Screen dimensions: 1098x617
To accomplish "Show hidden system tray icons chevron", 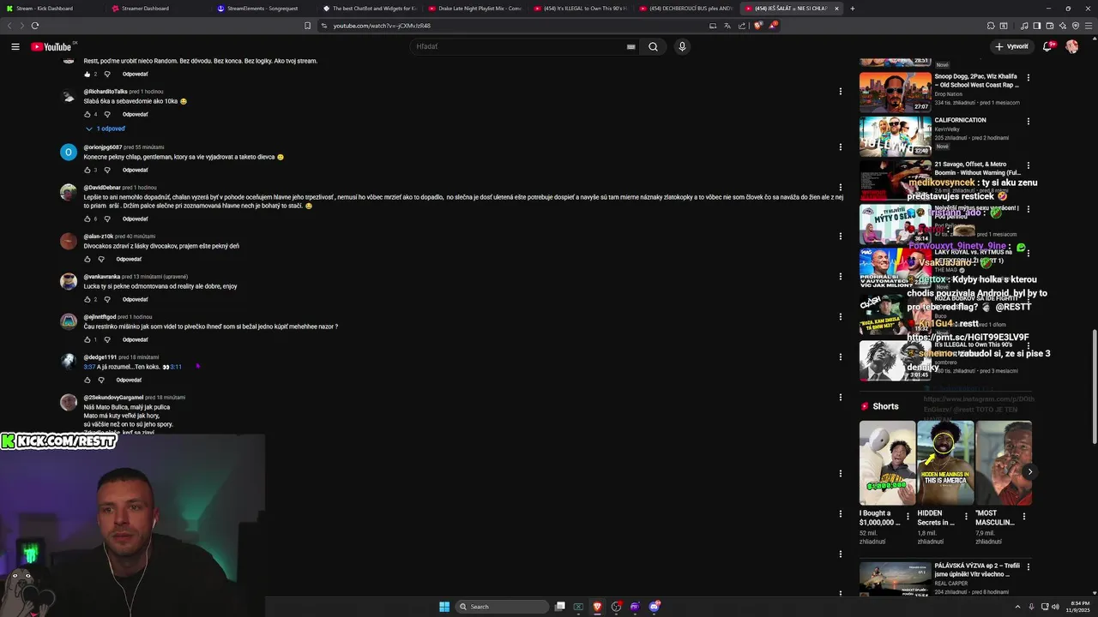I will coord(1018,607).
